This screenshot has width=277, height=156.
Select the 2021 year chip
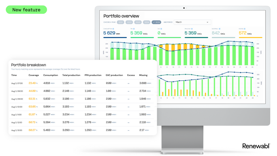click(120, 22)
